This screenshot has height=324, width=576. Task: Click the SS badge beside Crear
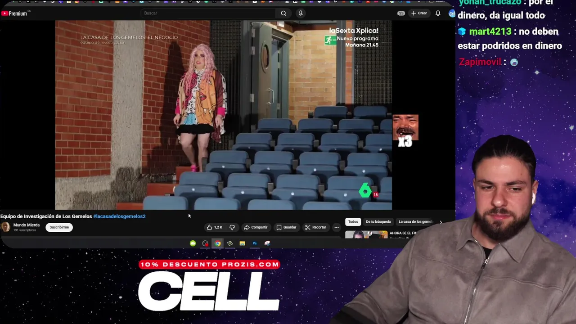pos(401,13)
